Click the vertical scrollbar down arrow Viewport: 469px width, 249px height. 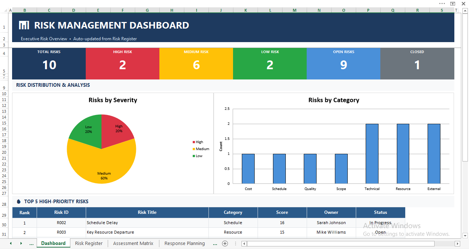point(465,235)
